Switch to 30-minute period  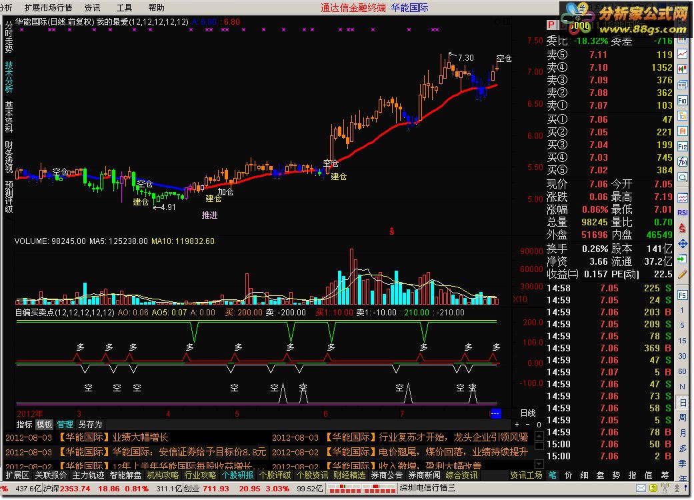click(682, 356)
